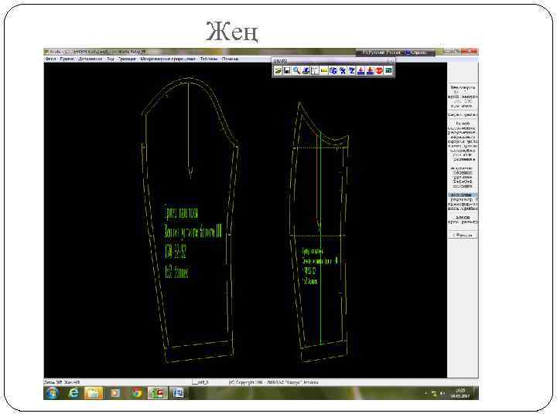Click the open file folder icon in floating toolbar
The height and width of the screenshot is (417, 557).
pos(278,71)
